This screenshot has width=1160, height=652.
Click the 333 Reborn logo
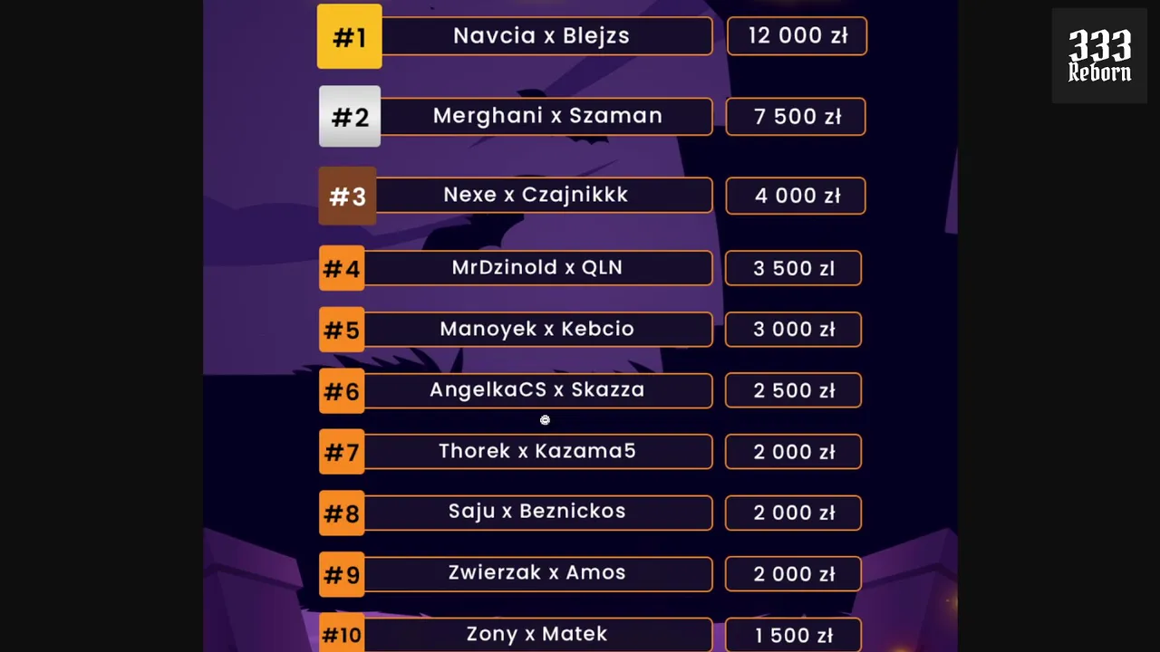(1099, 56)
